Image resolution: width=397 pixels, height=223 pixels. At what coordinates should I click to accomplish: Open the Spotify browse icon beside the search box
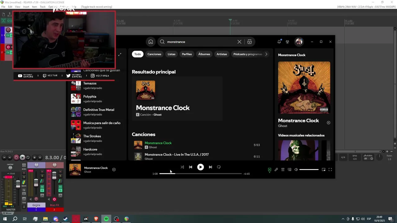coord(249,42)
